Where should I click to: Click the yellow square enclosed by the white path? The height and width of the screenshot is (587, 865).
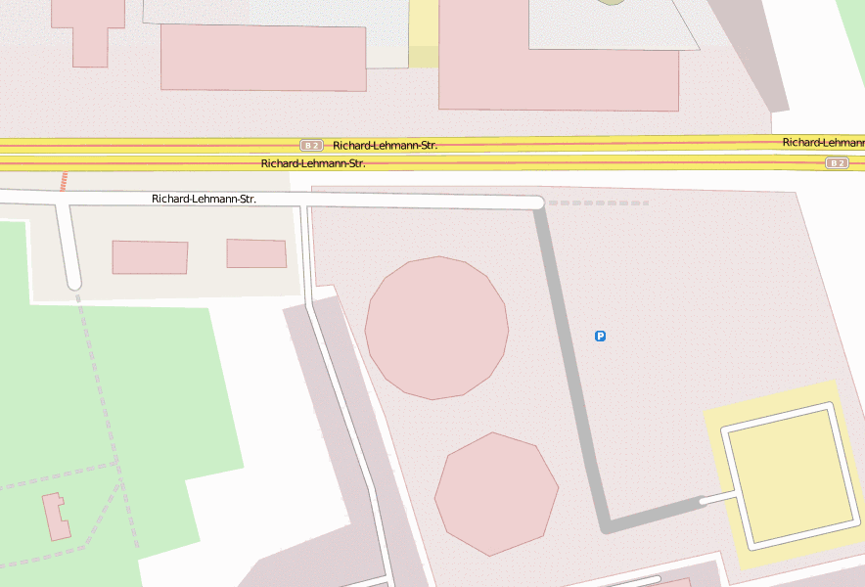[791, 476]
